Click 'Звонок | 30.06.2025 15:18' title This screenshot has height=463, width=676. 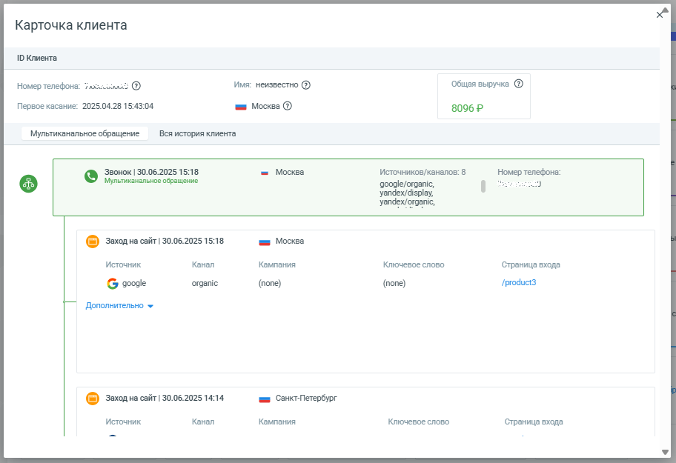151,172
